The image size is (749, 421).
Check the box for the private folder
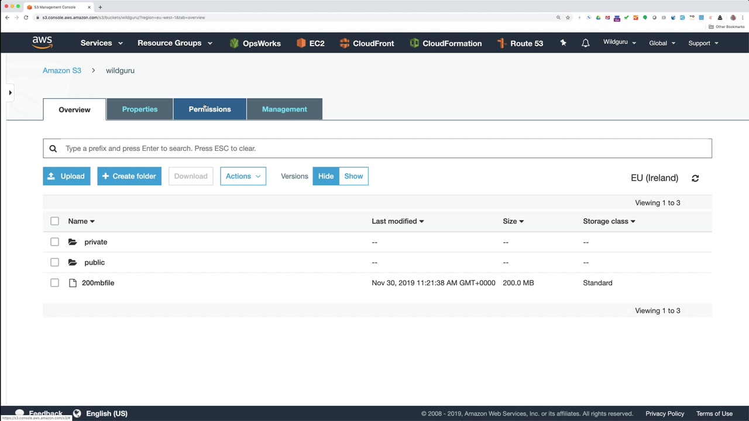pos(54,242)
